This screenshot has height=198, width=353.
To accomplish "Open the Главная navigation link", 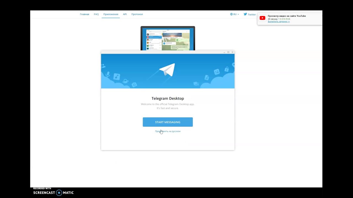I will (x=84, y=14).
